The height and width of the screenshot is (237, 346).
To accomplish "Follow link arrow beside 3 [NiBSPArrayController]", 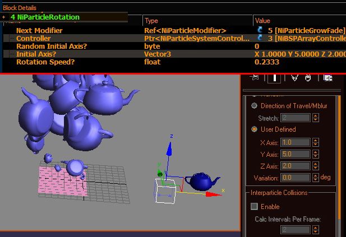I will coord(260,38).
